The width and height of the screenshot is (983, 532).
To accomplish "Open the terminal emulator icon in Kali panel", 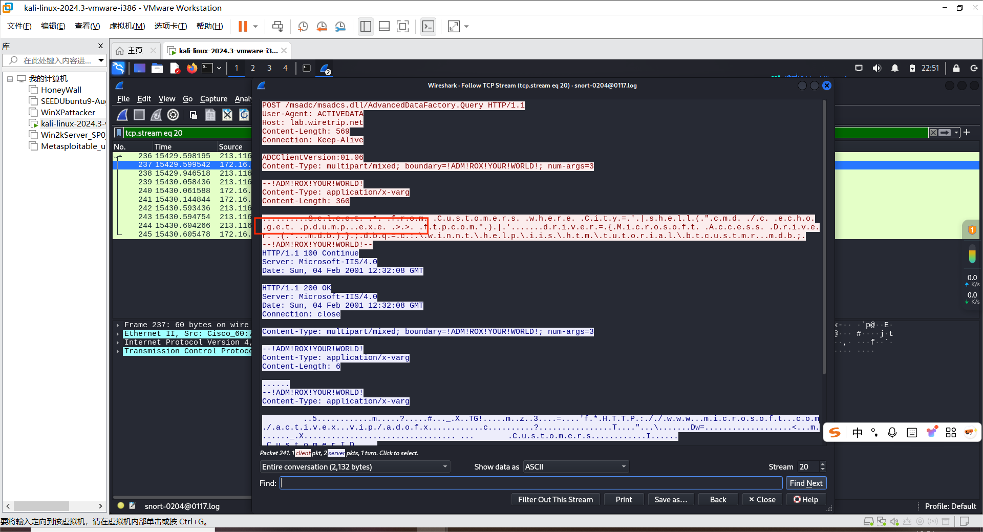I will (x=207, y=68).
